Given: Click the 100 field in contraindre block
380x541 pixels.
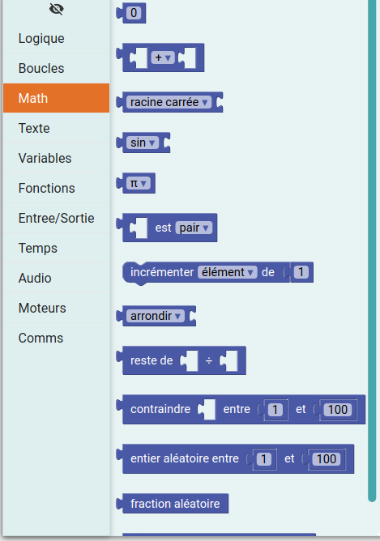Looking at the screenshot, I should click(x=338, y=410).
